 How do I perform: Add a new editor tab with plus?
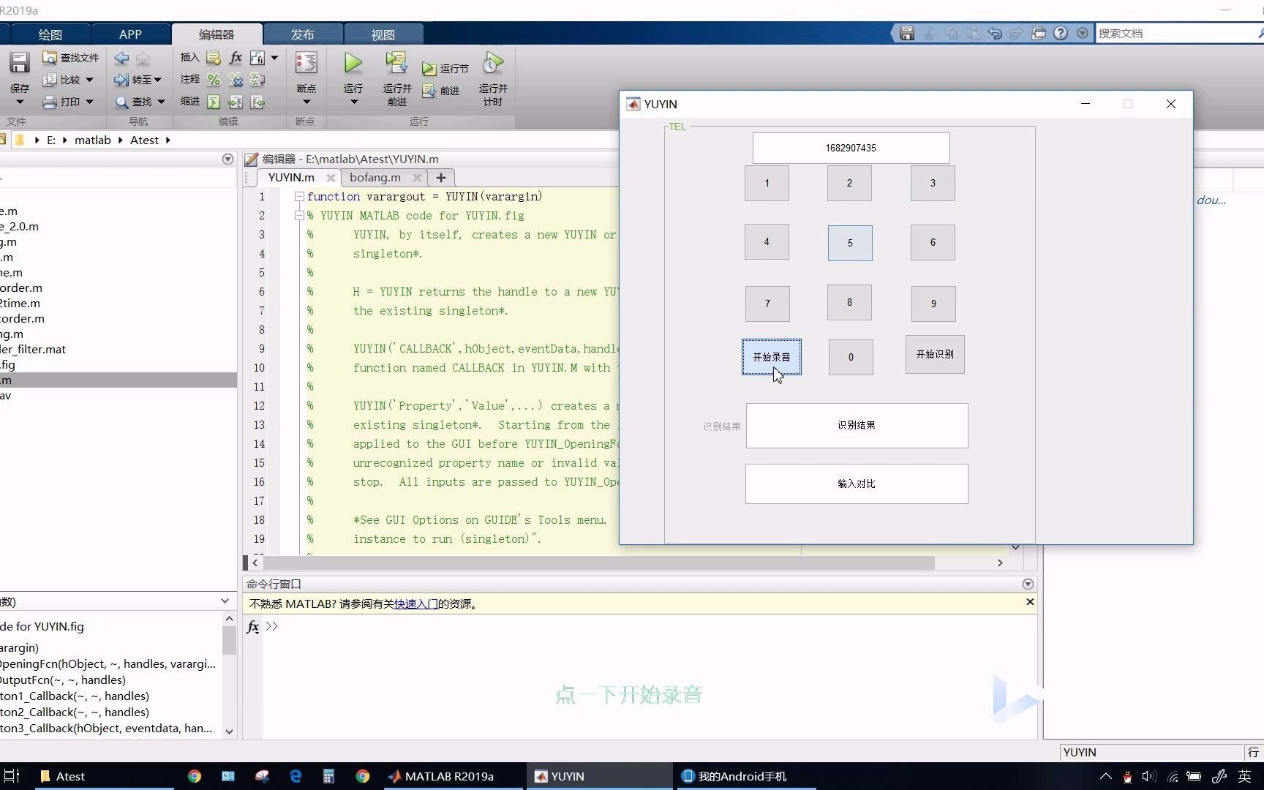440,178
